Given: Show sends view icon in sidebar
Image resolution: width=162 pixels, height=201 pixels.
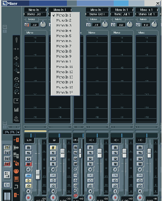Looking at the screenshot, I should tap(16, 79).
